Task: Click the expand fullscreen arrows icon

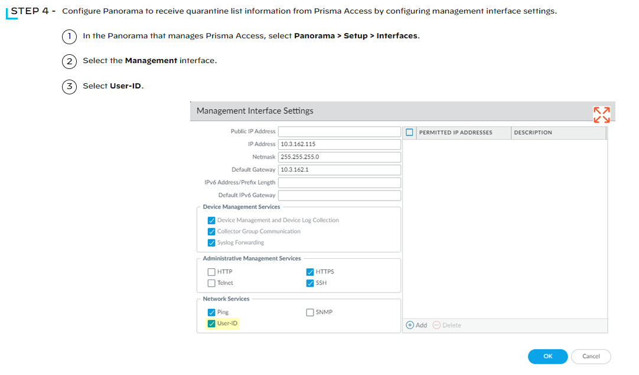Action: tap(601, 114)
